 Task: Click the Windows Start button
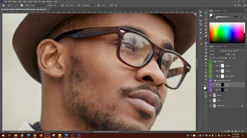[x=3, y=135]
